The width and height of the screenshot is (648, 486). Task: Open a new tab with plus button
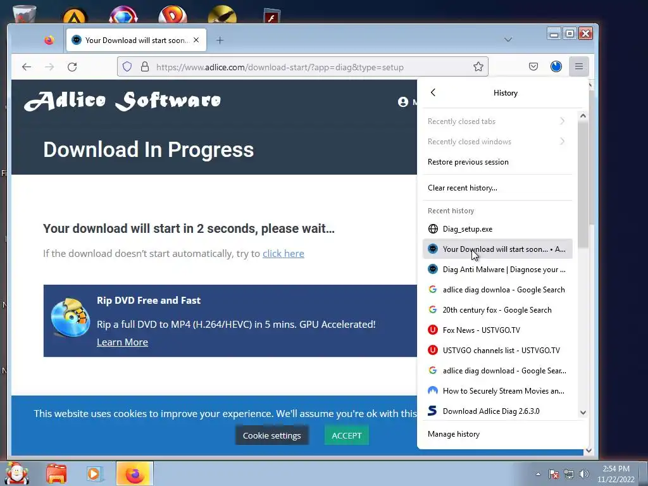click(x=220, y=40)
